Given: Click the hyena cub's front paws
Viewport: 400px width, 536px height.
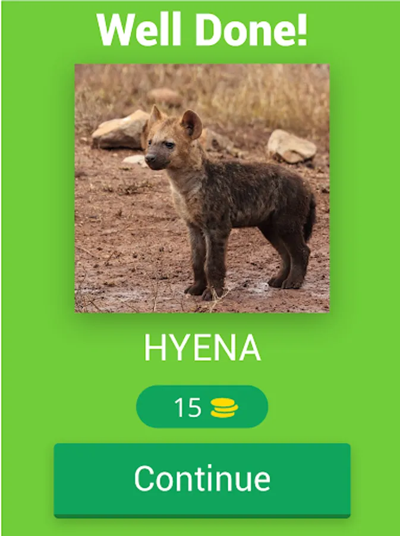Looking at the screenshot, I should [204, 291].
